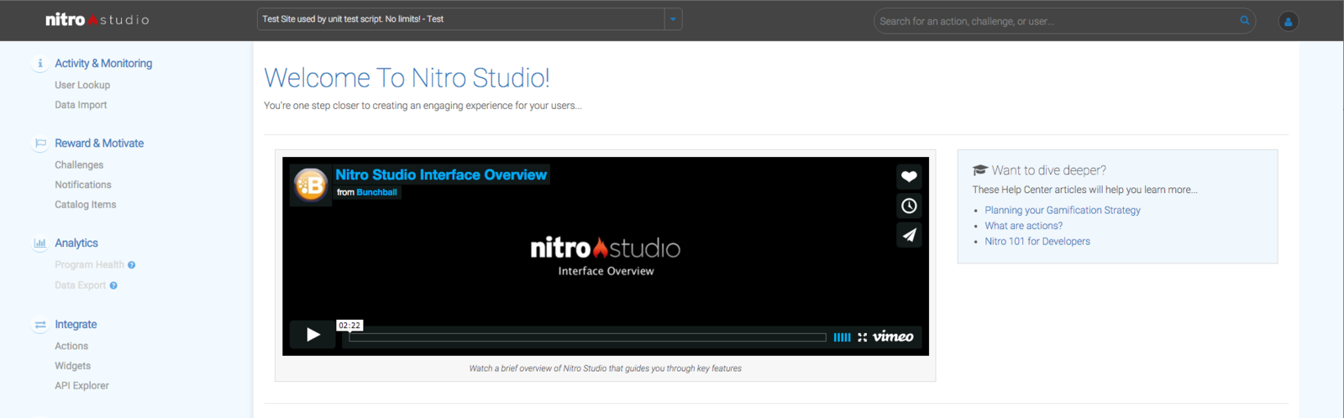Share the video with paper plane icon

tap(909, 235)
